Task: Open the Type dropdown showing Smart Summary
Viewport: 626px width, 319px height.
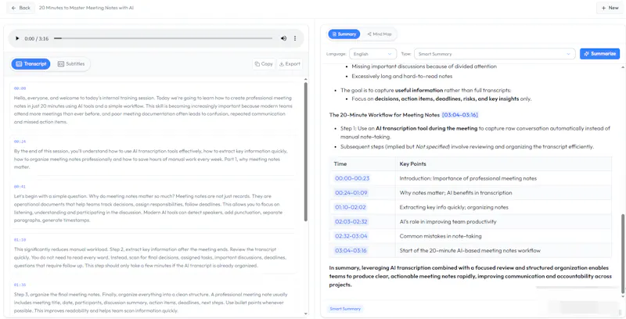Action: 495,54
